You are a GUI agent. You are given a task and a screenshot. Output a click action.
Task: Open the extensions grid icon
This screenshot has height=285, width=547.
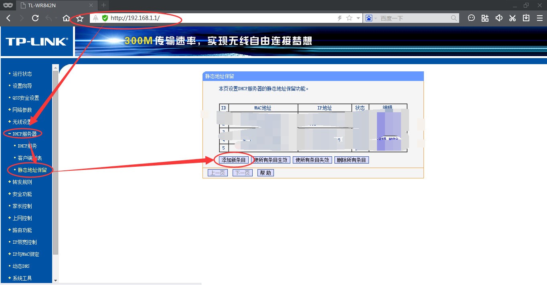tap(485, 18)
